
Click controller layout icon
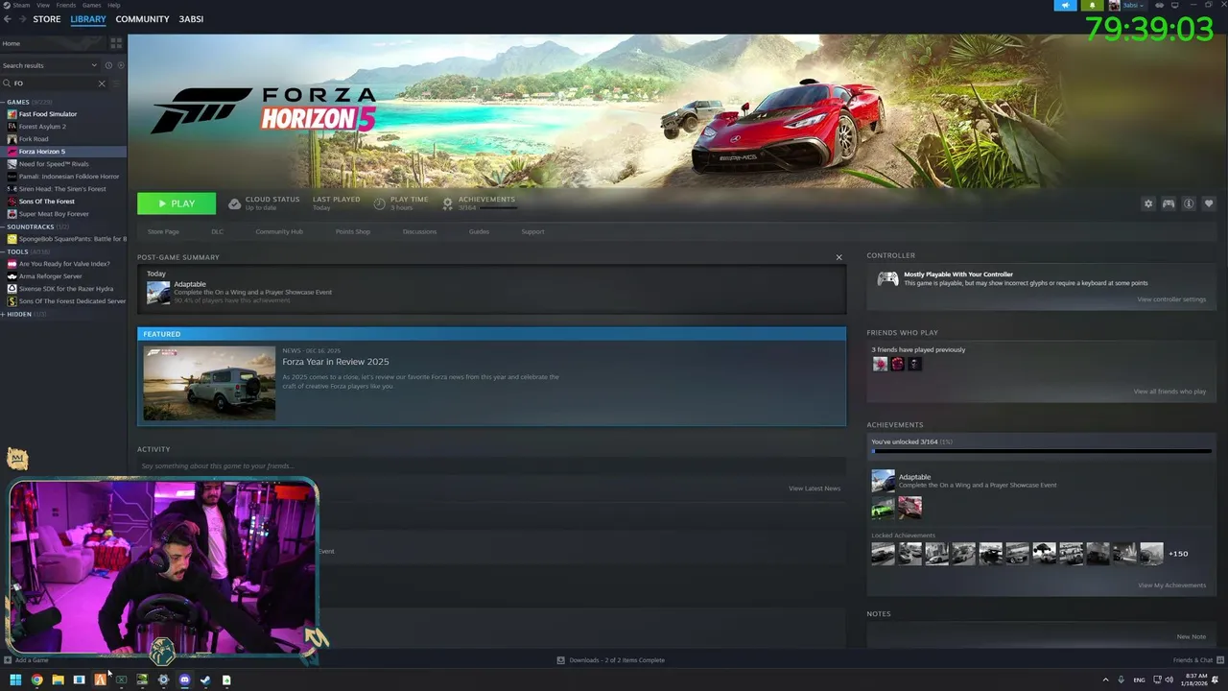tap(1169, 203)
